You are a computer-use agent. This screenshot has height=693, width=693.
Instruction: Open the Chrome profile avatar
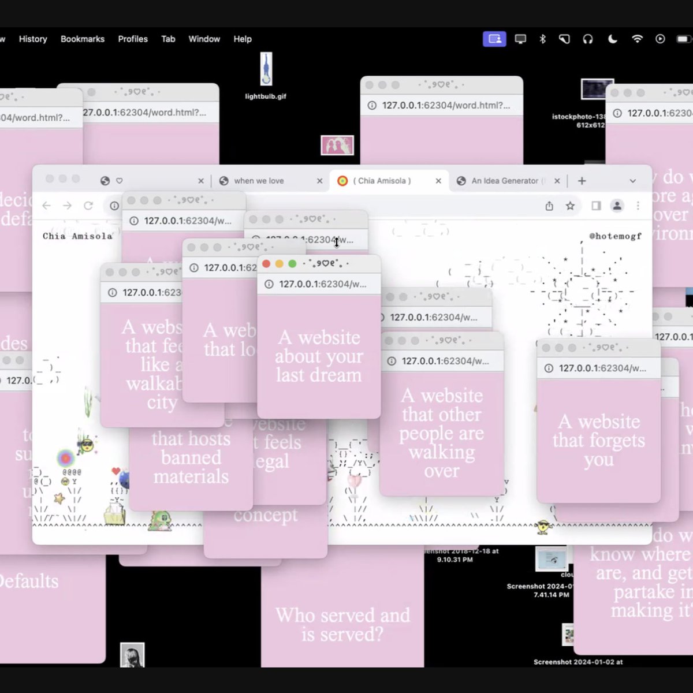pyautogui.click(x=617, y=206)
